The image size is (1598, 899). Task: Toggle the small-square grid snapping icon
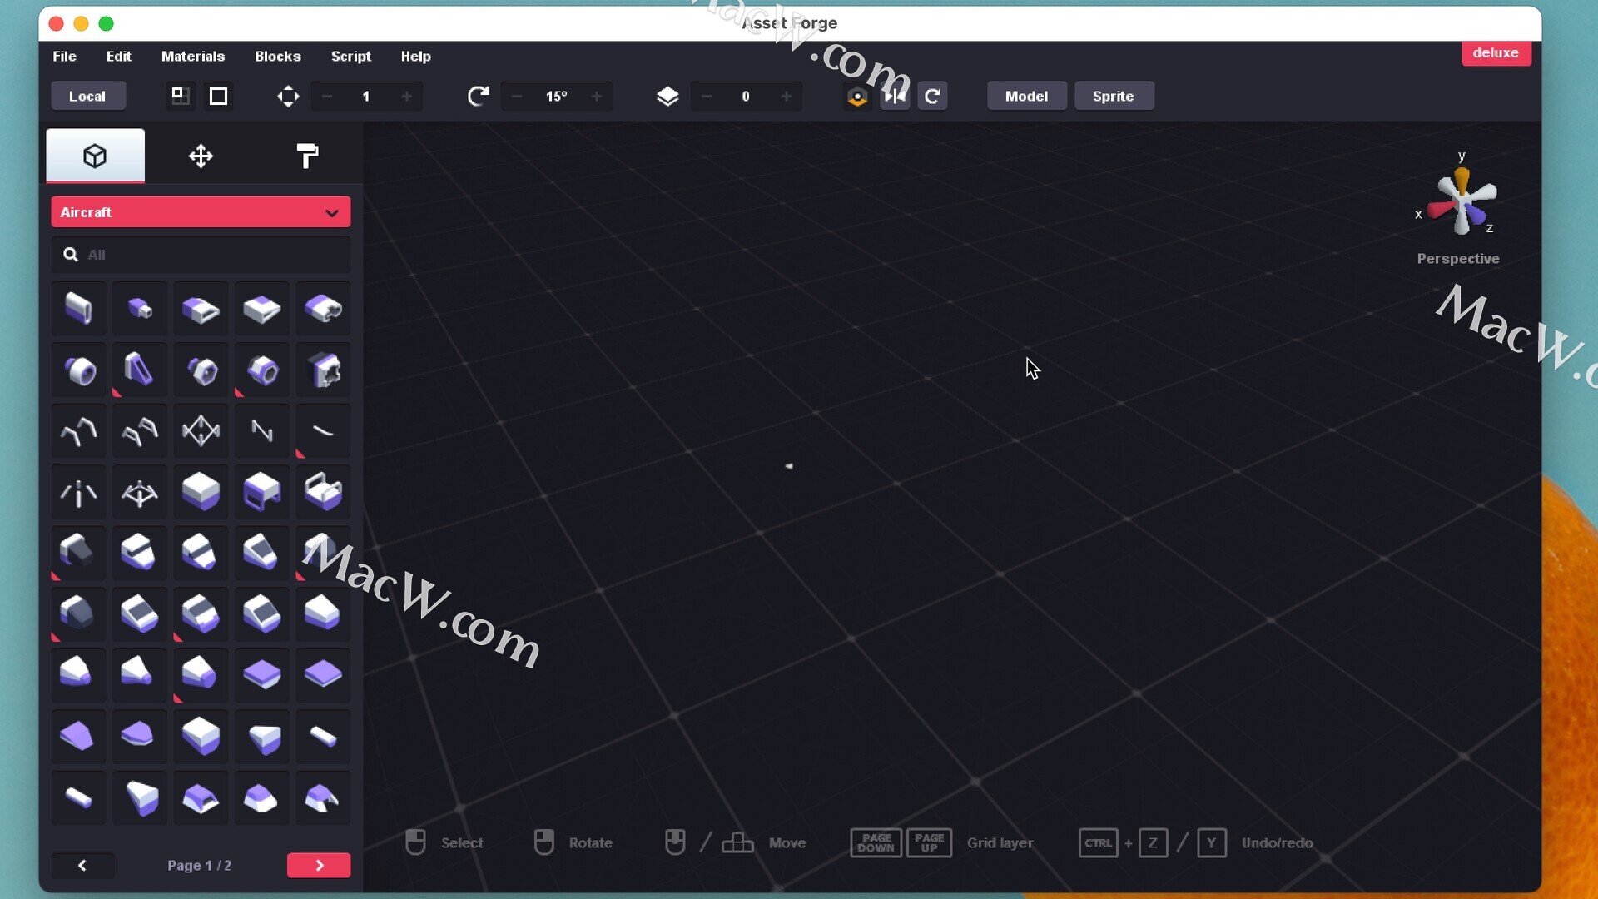[180, 96]
